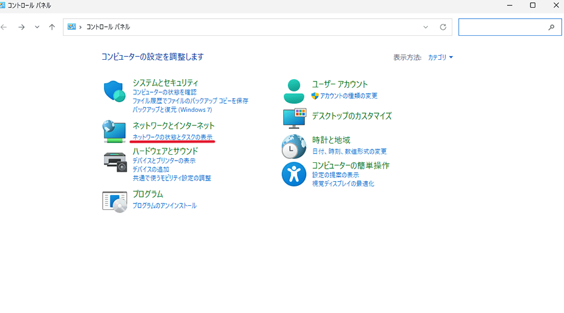Open the Clock and Region globe icon
Image resolution: width=564 pixels, height=313 pixels.
point(294,147)
